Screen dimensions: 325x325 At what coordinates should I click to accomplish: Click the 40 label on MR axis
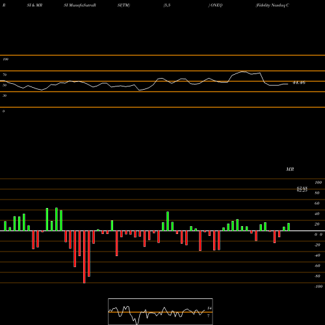317,214
